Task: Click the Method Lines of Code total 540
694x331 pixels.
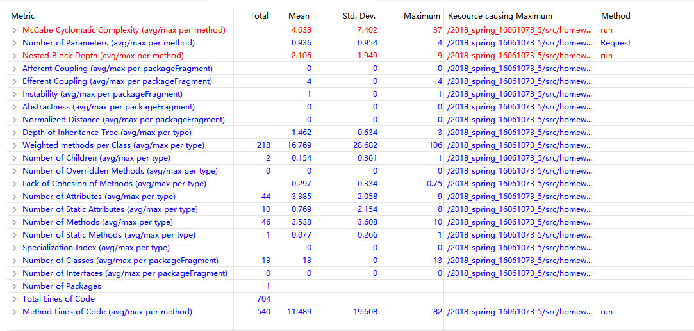Action: click(263, 312)
